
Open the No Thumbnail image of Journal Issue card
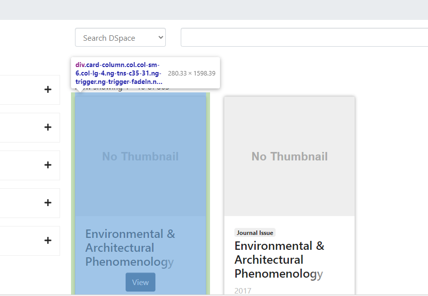coord(289,156)
